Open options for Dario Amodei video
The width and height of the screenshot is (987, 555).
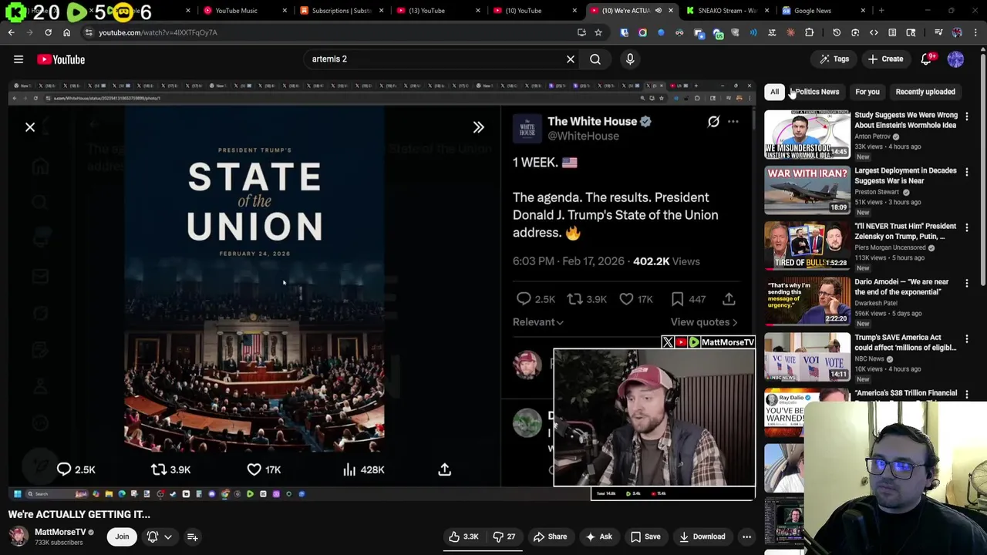click(967, 283)
